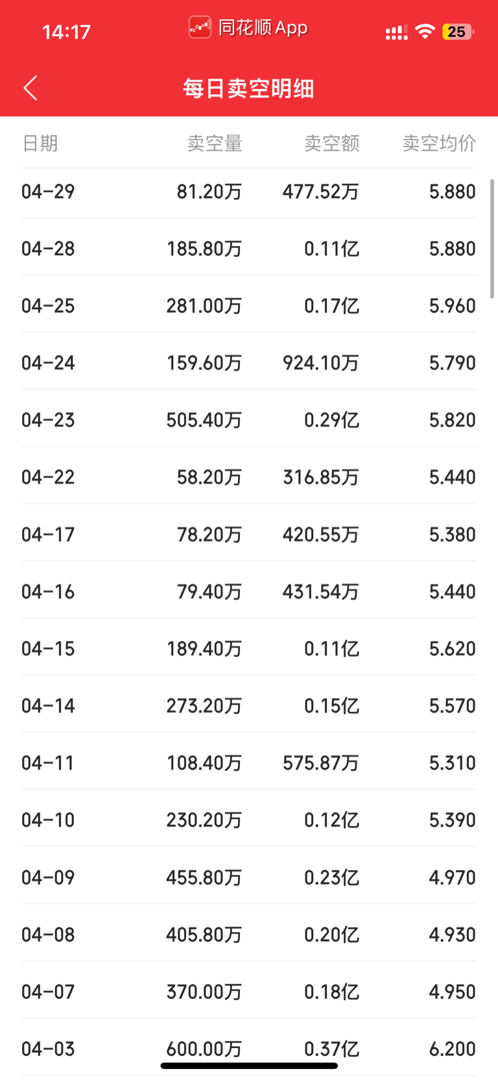Select the 日期 column header
498x1080 pixels.
40,143
